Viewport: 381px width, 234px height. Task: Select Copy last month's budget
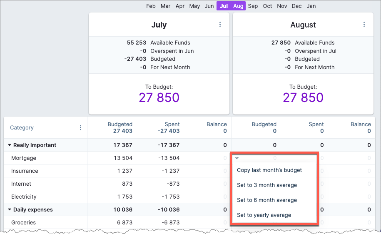pos(269,170)
